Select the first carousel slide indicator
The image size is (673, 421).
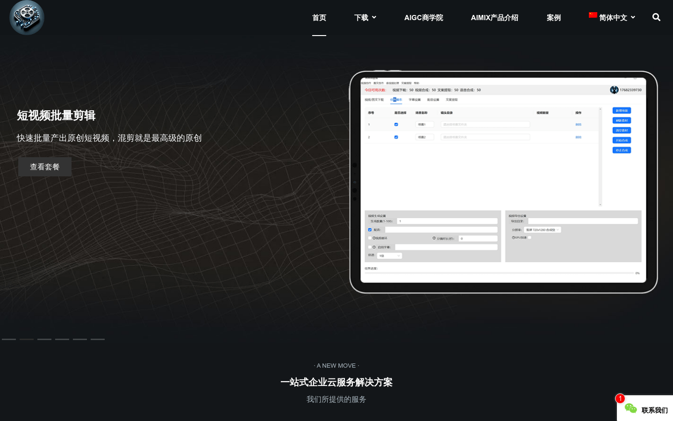click(9, 339)
